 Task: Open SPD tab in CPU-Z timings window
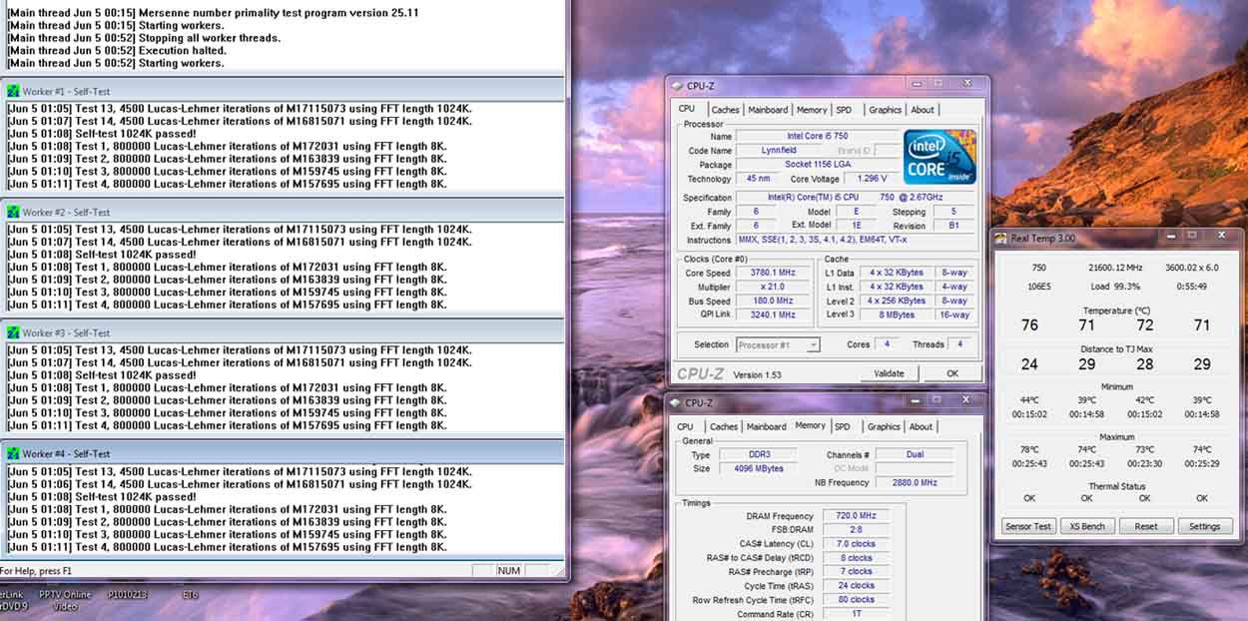coord(843,426)
